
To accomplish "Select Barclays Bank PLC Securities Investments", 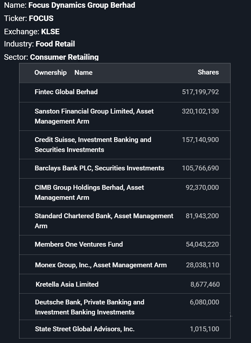I will pyautogui.click(x=100, y=168).
